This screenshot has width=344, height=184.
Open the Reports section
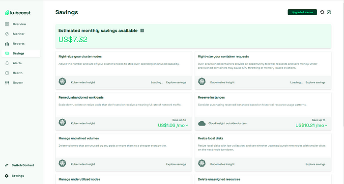click(x=19, y=44)
